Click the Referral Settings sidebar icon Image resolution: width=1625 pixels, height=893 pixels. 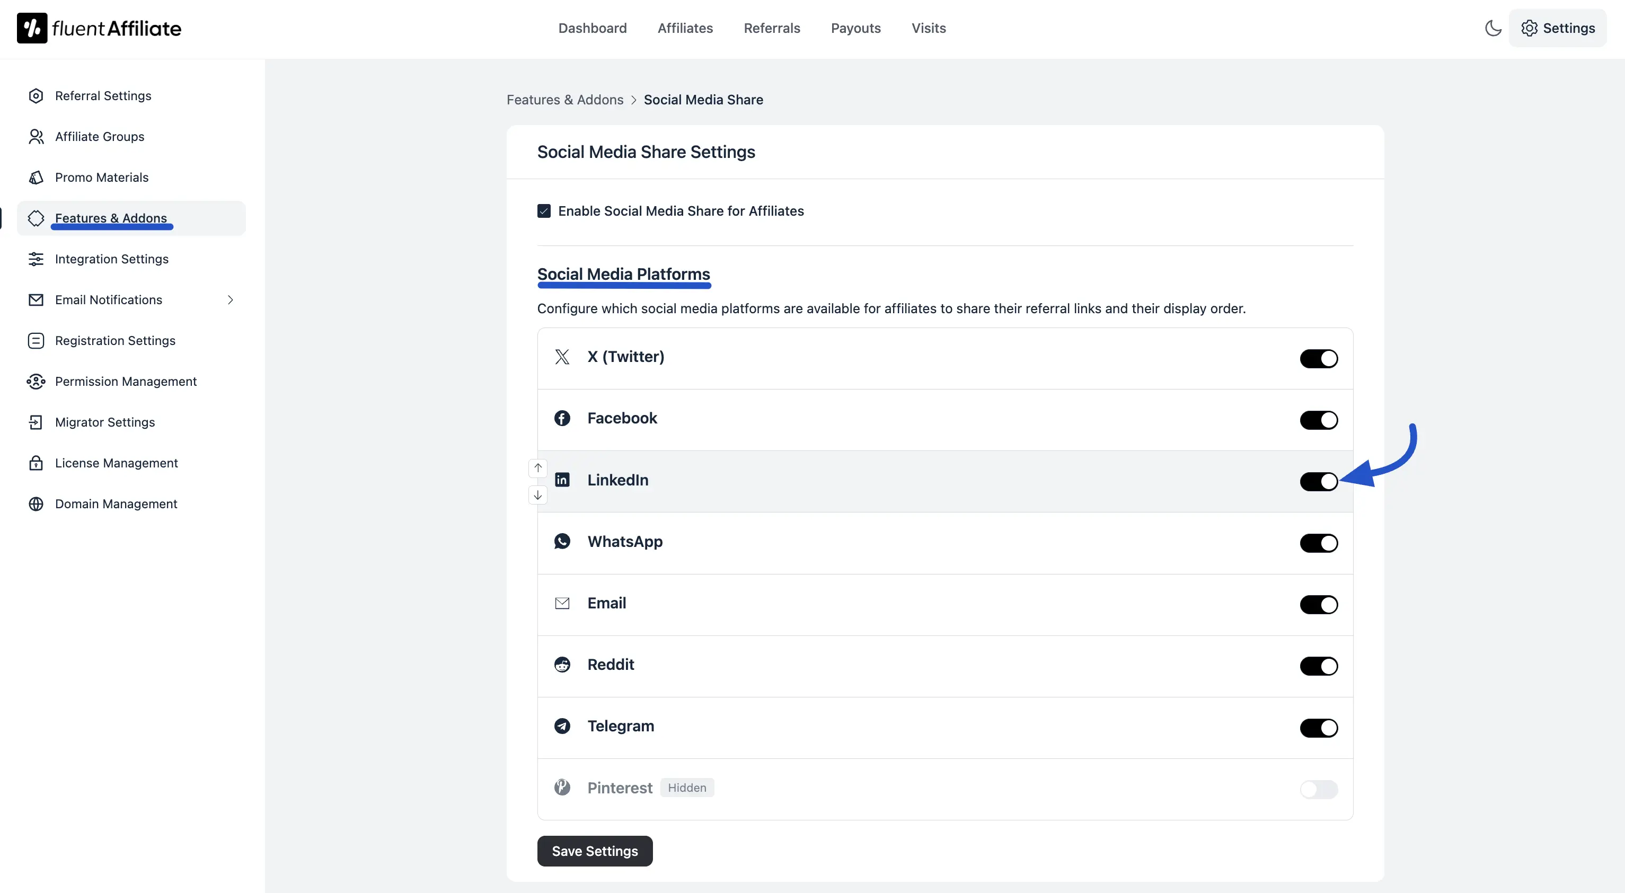(x=36, y=96)
